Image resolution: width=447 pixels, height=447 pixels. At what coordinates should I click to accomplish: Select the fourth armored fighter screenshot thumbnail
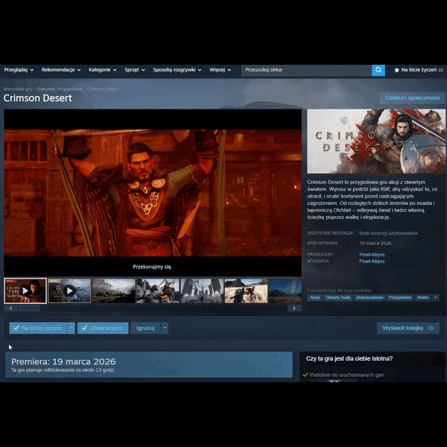[158, 291]
